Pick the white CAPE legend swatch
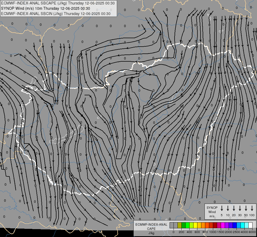 coord(250,225)
